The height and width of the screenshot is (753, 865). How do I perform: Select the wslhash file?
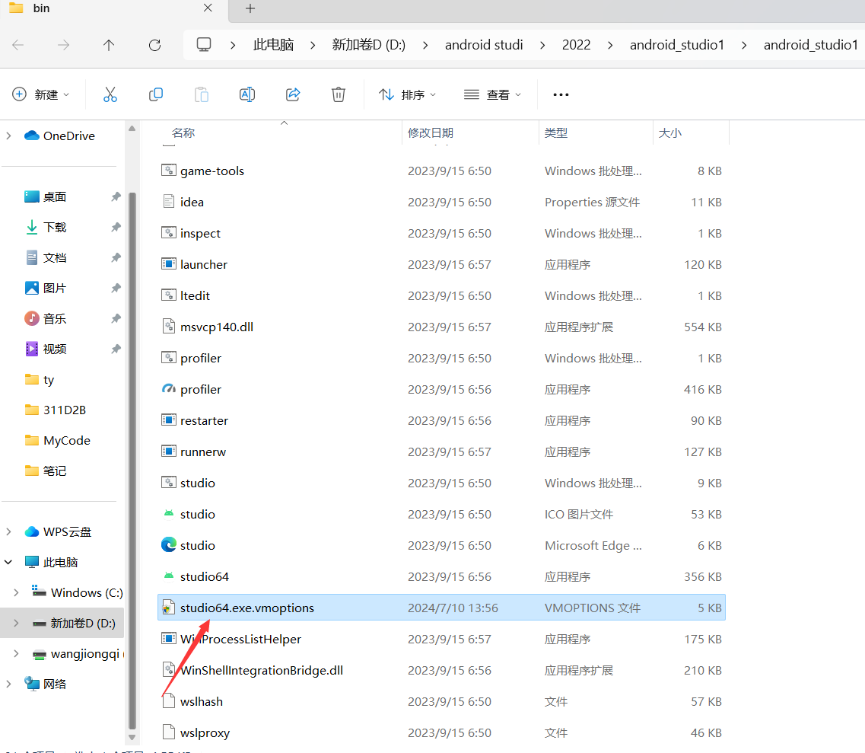[x=441, y=701]
